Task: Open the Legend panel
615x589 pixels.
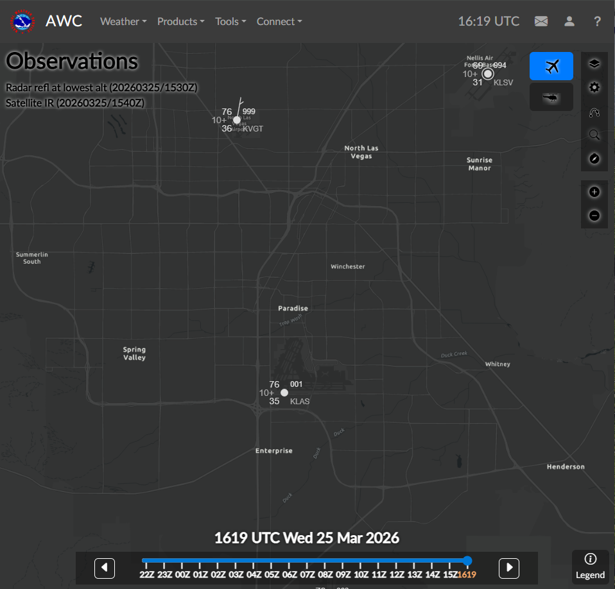Action: pyautogui.click(x=590, y=566)
